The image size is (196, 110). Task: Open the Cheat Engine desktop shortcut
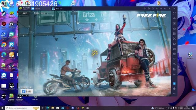(x=12, y=66)
